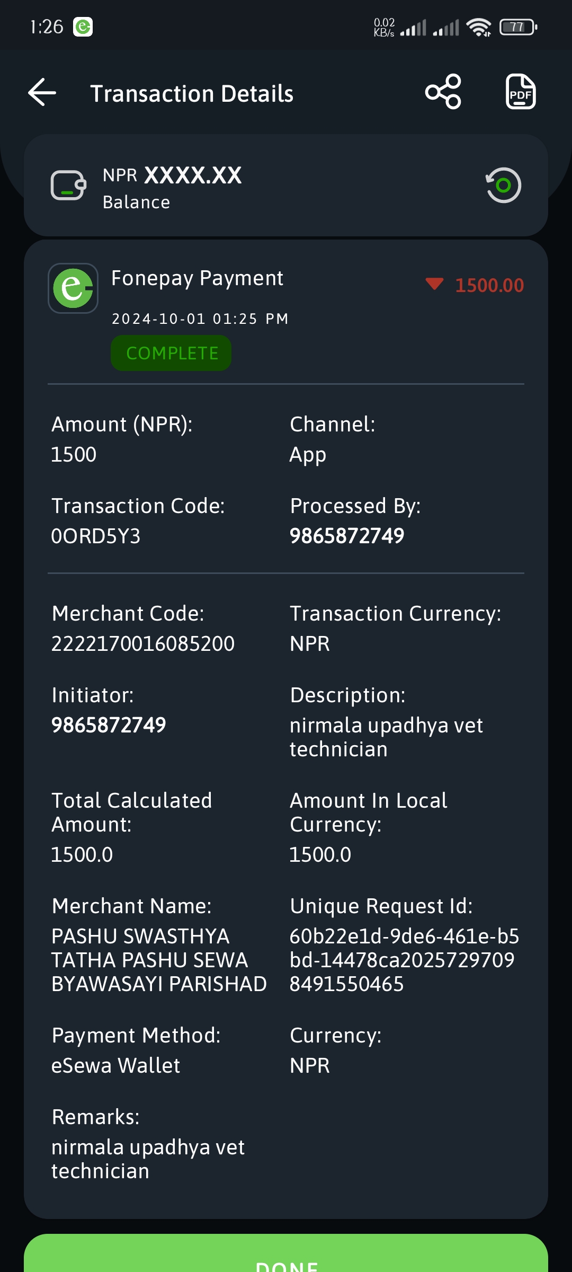Tap the Wi-Fi icon in the status bar
Viewport: 572px width, 1272px height.
click(x=479, y=26)
